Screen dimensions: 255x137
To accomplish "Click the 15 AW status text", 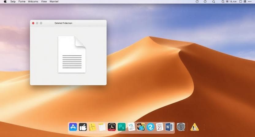I will [x=233, y=2].
